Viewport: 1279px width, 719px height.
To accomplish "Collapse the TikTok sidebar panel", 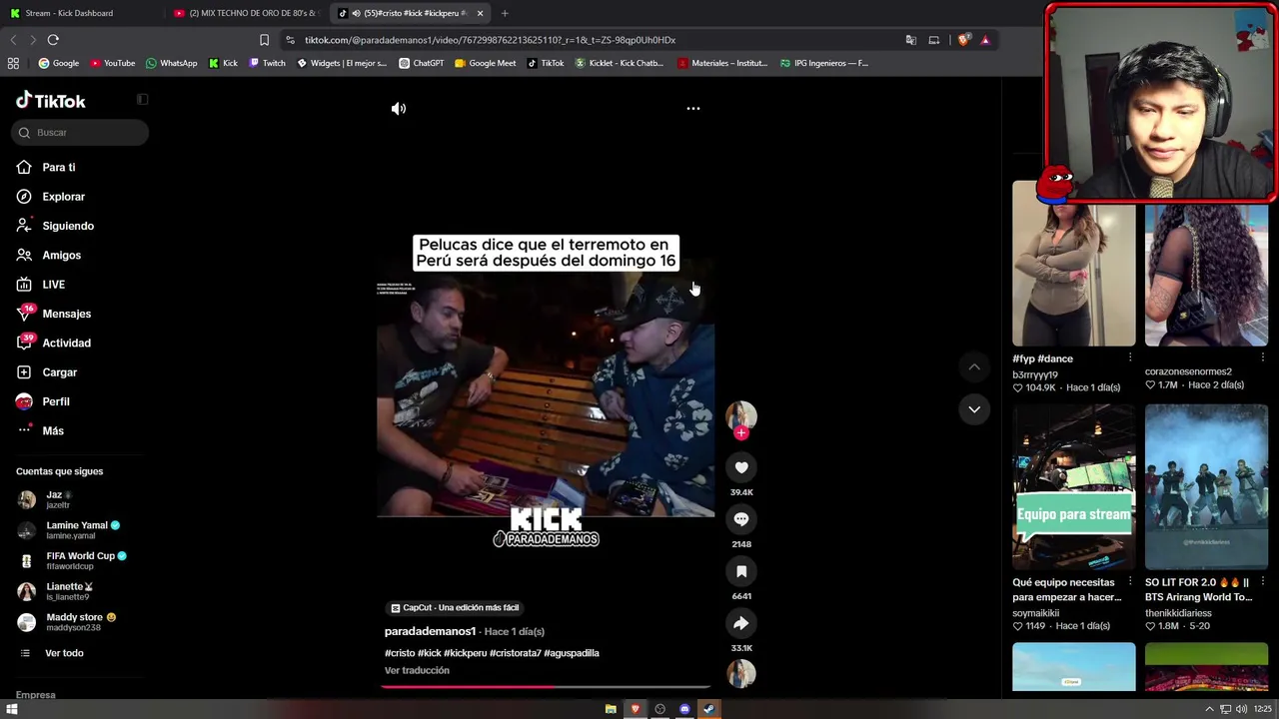I will (143, 100).
